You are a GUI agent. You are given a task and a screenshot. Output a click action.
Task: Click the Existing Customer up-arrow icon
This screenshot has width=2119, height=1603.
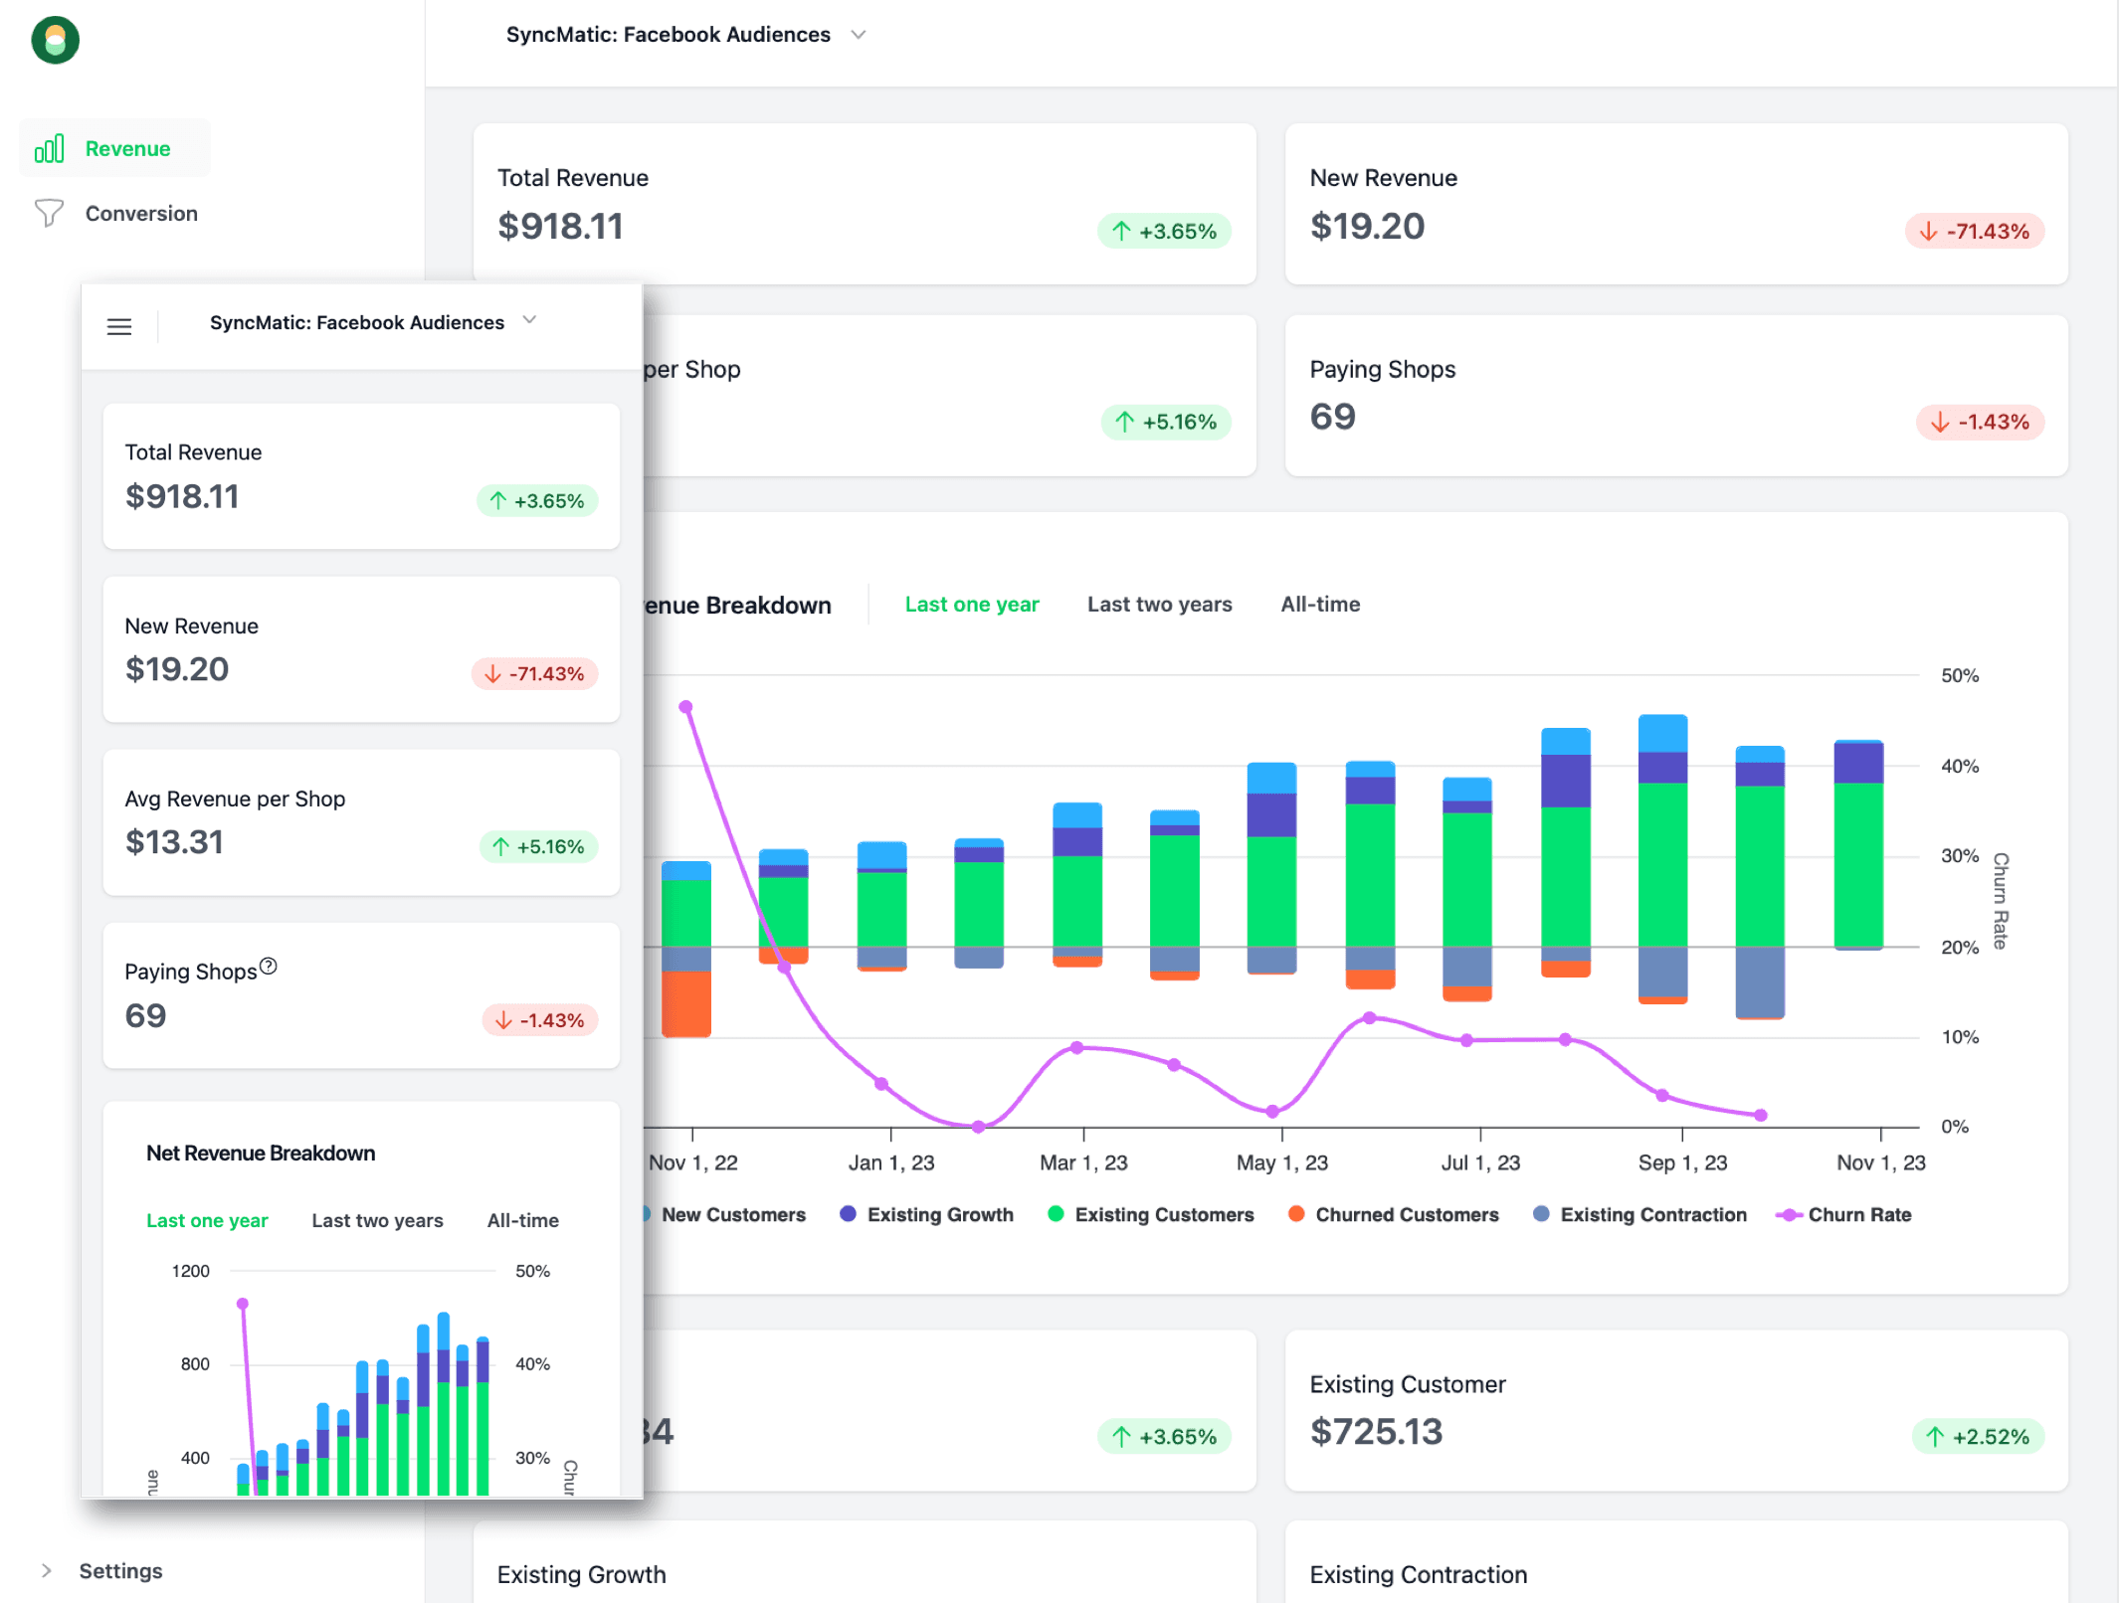coord(1935,1436)
